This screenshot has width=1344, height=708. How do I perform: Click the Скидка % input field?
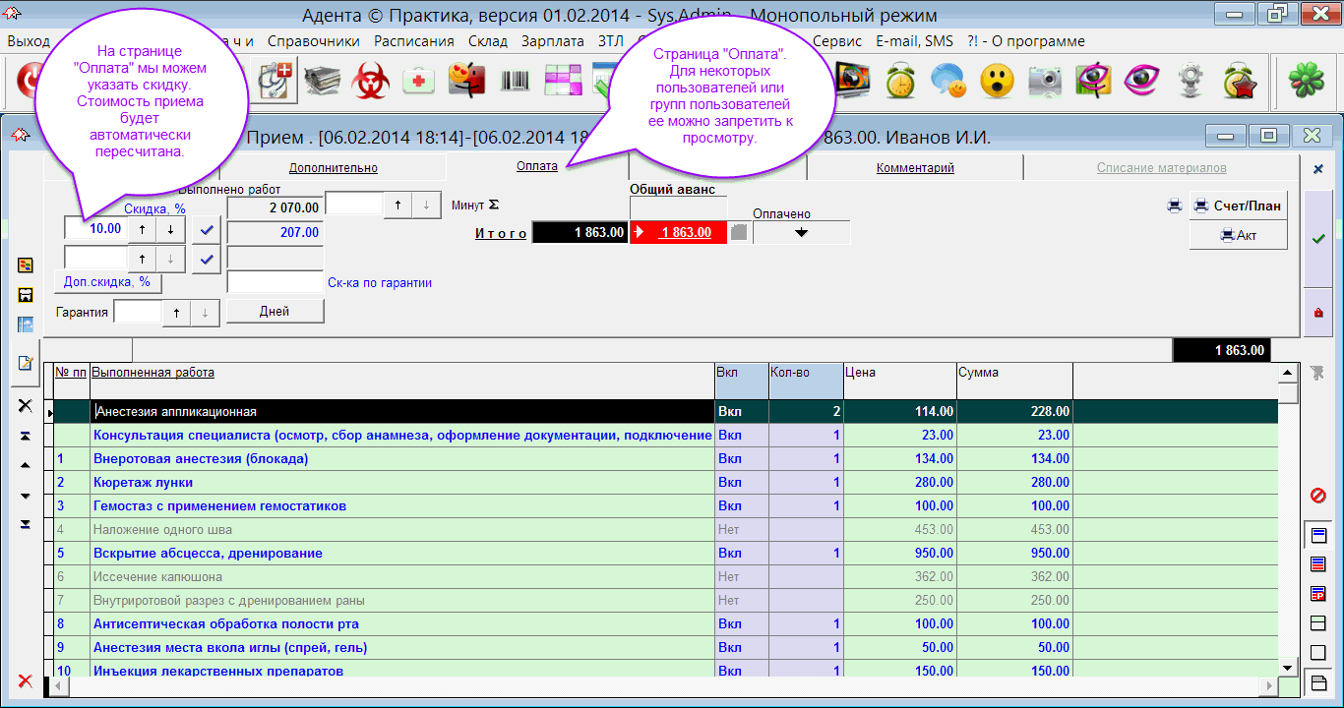[x=95, y=229]
